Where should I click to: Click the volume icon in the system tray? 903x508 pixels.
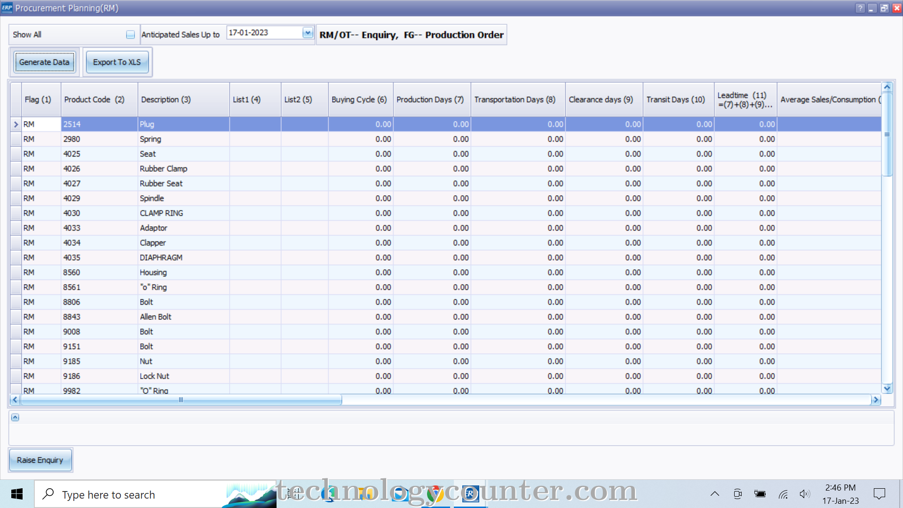point(804,494)
